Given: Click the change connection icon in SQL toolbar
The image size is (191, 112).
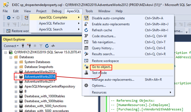Looking at the screenshot, I should click(x=15, y=24).
